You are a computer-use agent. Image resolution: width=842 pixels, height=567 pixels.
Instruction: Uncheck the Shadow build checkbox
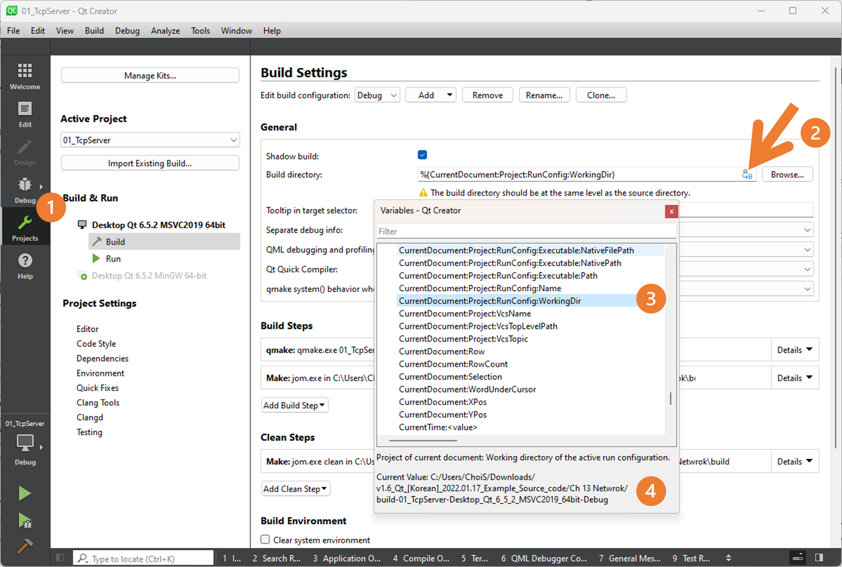click(423, 155)
